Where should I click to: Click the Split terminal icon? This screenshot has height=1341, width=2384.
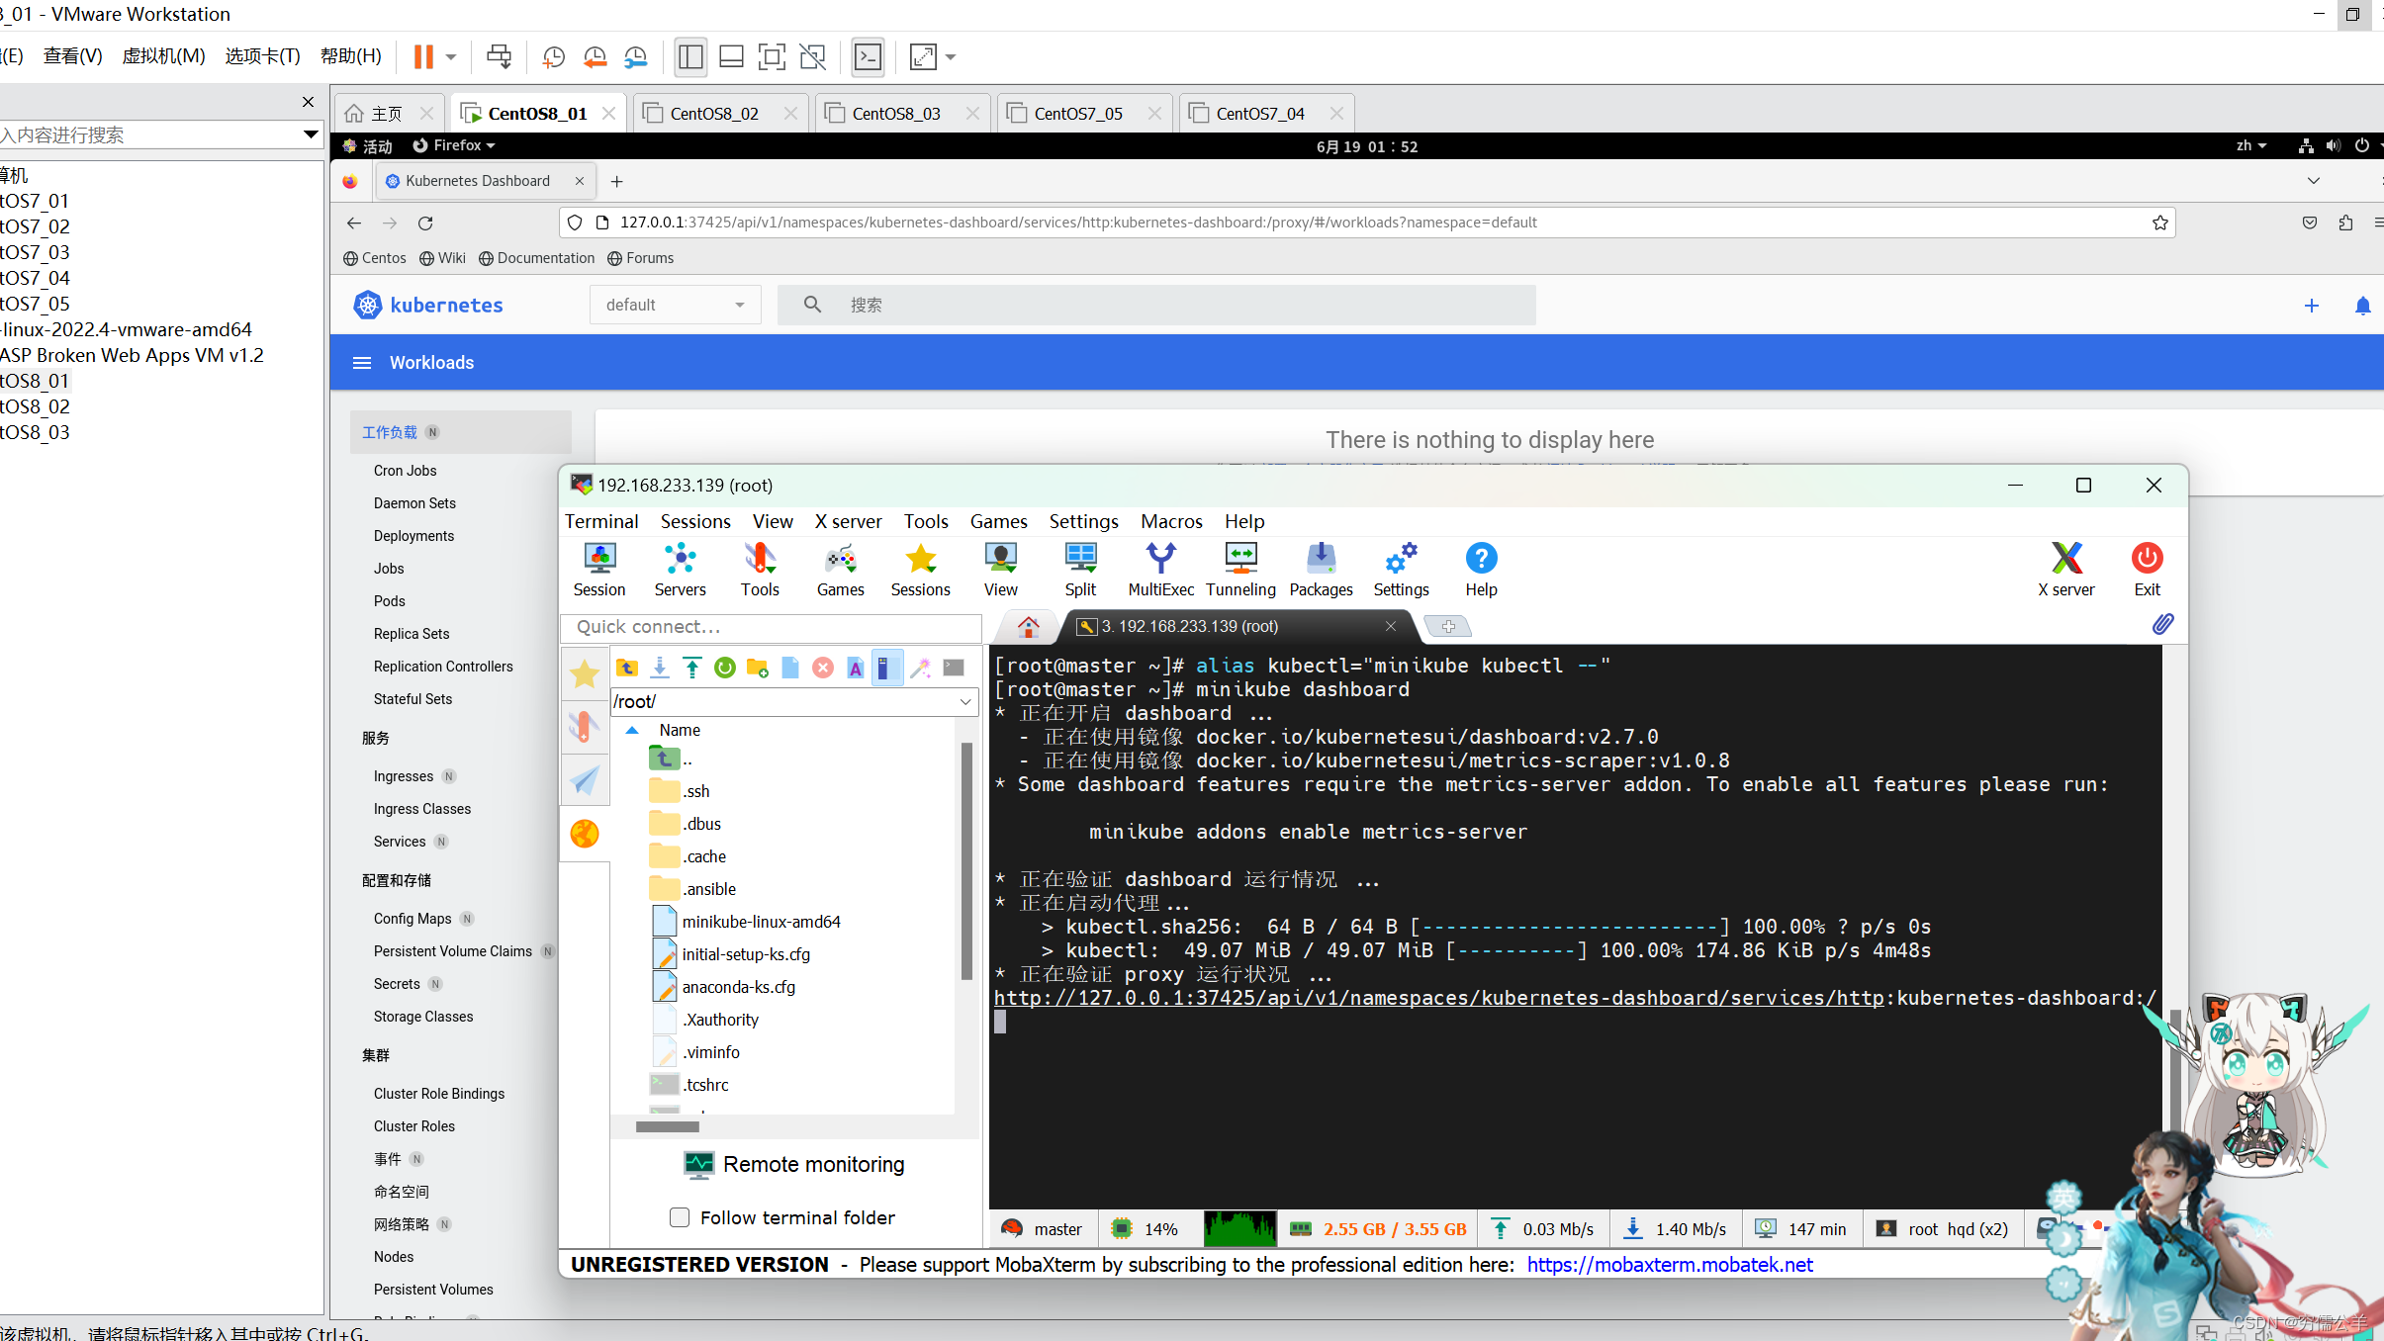(x=1080, y=570)
